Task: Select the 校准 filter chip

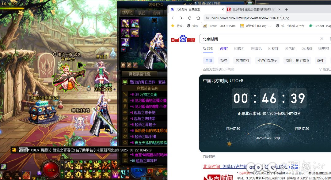Action: tap(223, 60)
